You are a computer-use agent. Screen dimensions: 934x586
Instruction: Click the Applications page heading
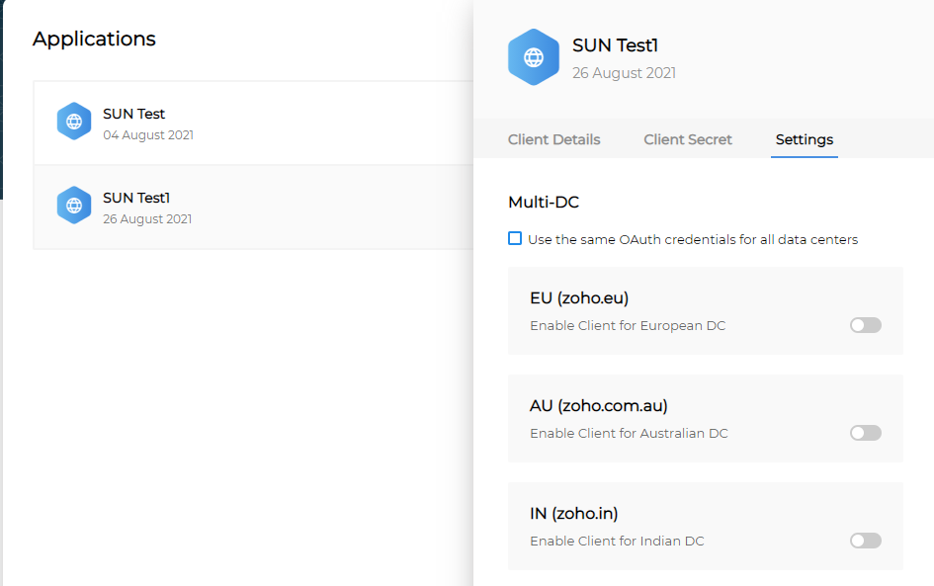94,39
